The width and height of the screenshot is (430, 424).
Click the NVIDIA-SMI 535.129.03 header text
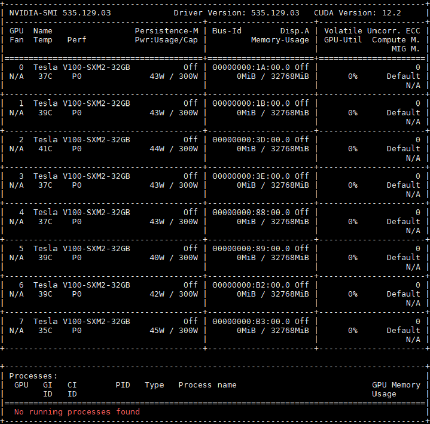(60, 13)
